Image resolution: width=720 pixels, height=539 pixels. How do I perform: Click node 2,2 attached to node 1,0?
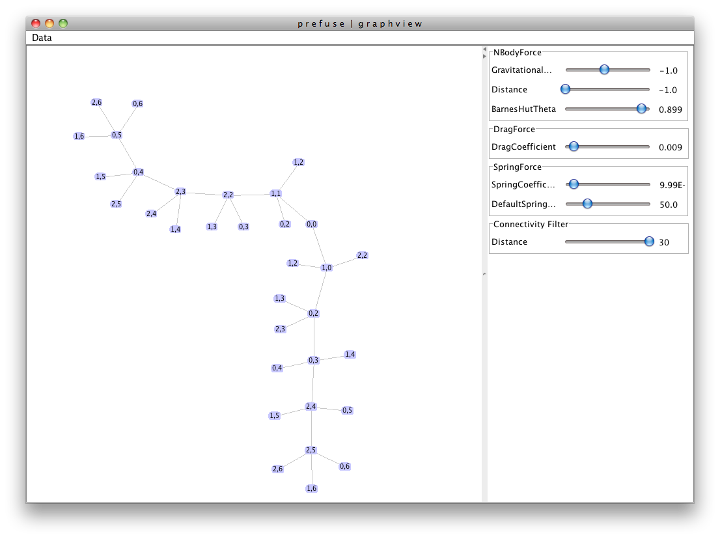(x=363, y=255)
